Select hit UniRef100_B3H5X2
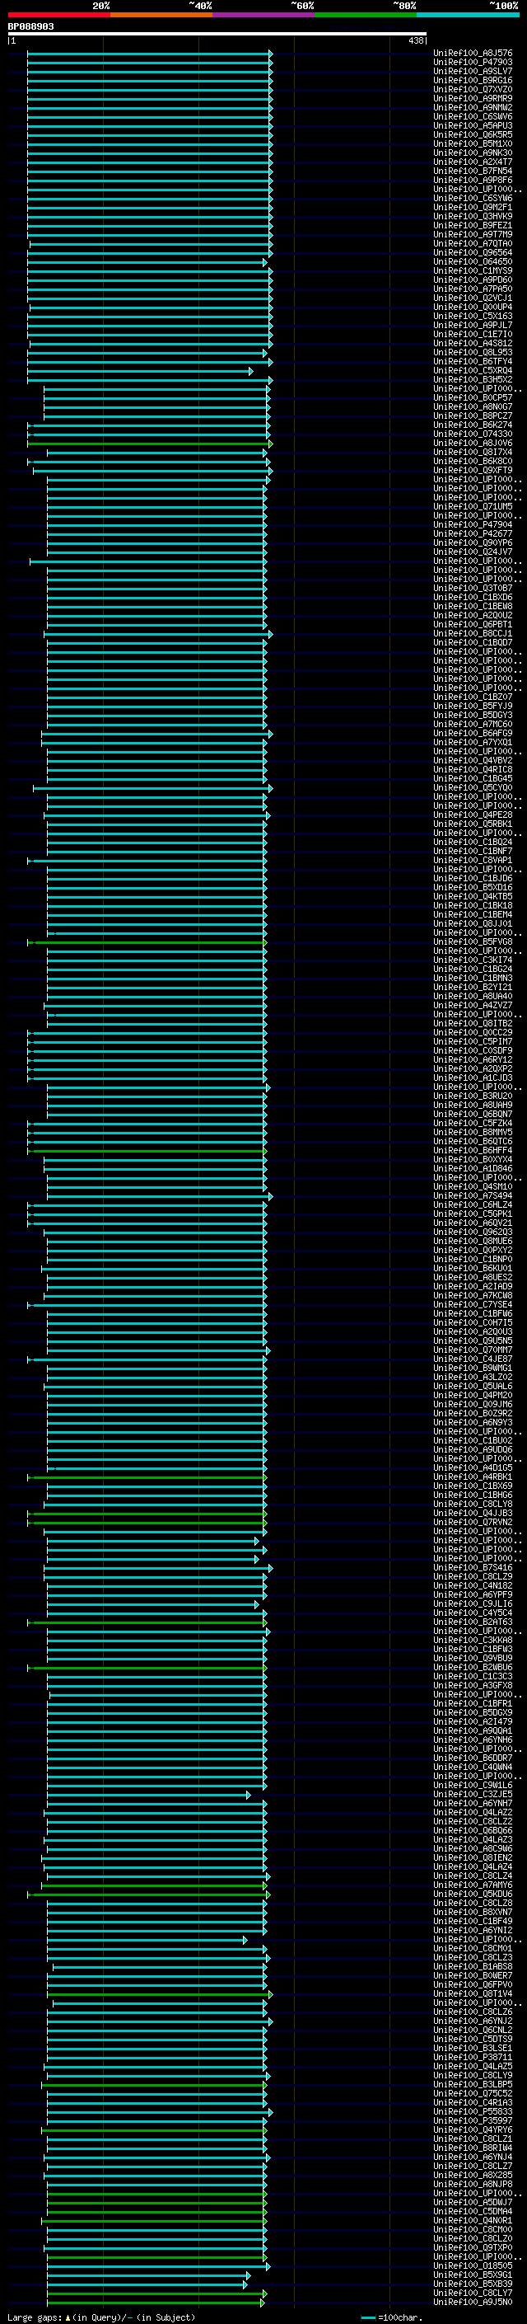Screen dimensions: 527x2324 point(473,380)
